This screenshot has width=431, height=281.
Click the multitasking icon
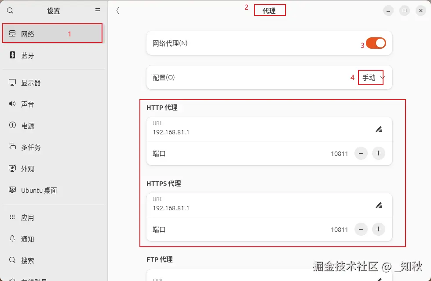12,147
